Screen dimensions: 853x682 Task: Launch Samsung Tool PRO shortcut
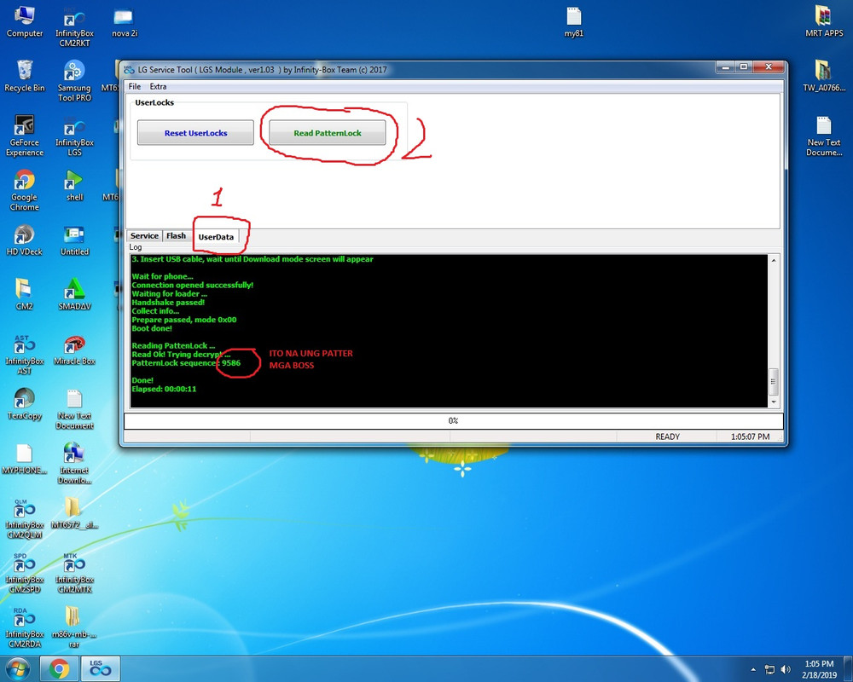point(74,82)
